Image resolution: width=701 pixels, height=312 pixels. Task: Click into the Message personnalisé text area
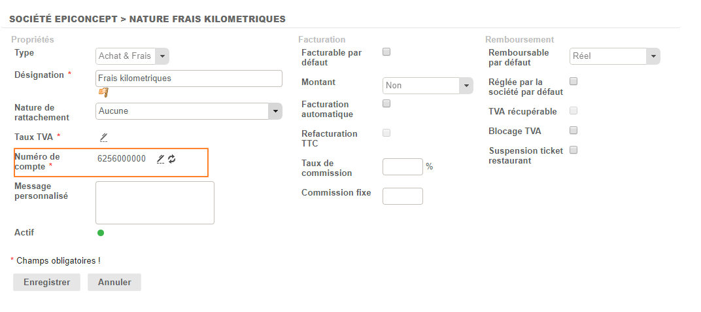[155, 203]
